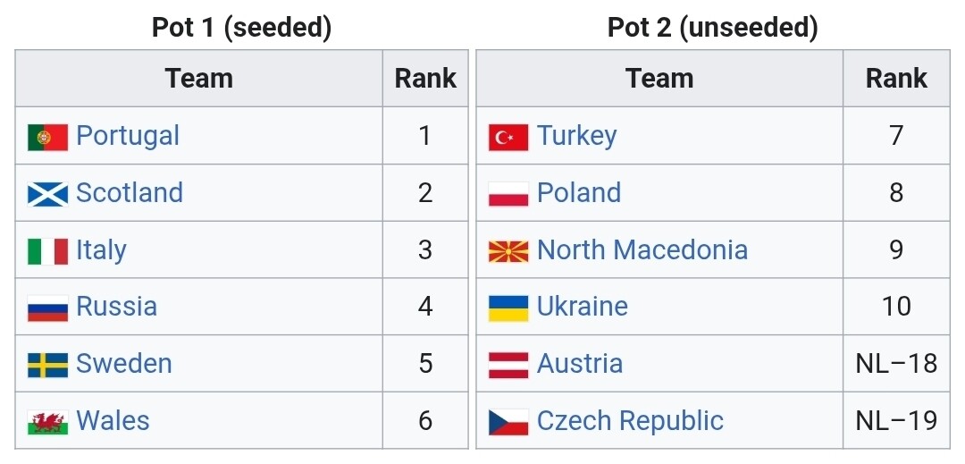This screenshot has width=965, height=464.
Task: Go to the Czech Republic page link
Action: 630,421
